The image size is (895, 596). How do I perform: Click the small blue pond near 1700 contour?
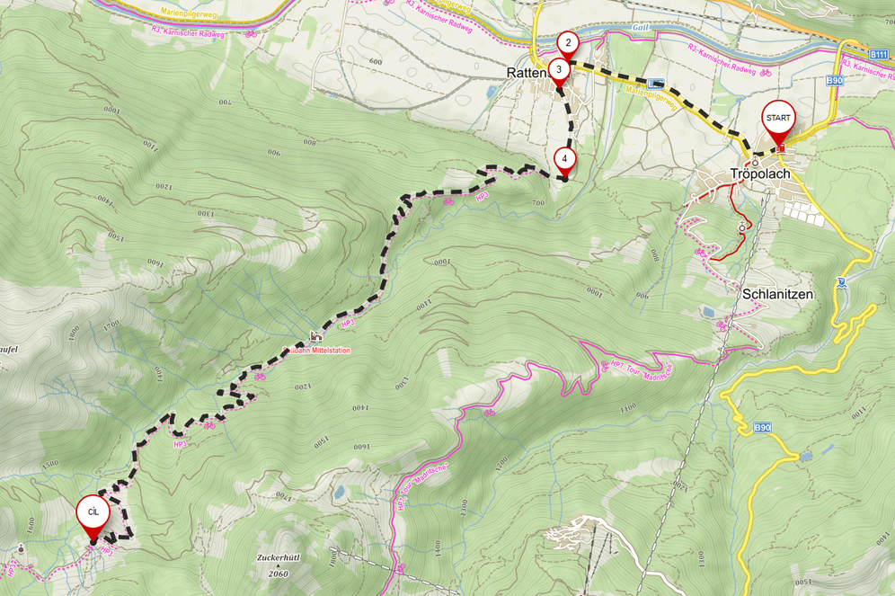tap(340, 492)
